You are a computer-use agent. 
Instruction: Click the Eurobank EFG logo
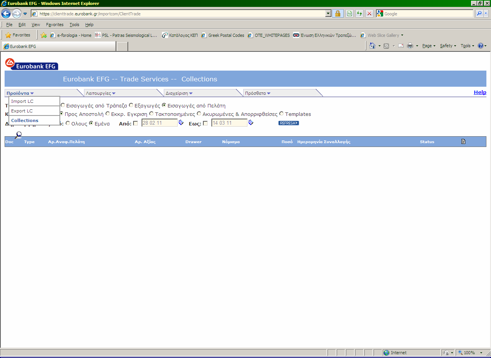tap(31, 64)
